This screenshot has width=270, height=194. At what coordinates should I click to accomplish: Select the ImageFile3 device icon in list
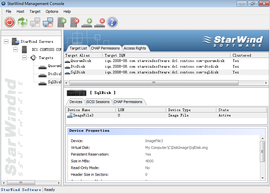pos(70,116)
